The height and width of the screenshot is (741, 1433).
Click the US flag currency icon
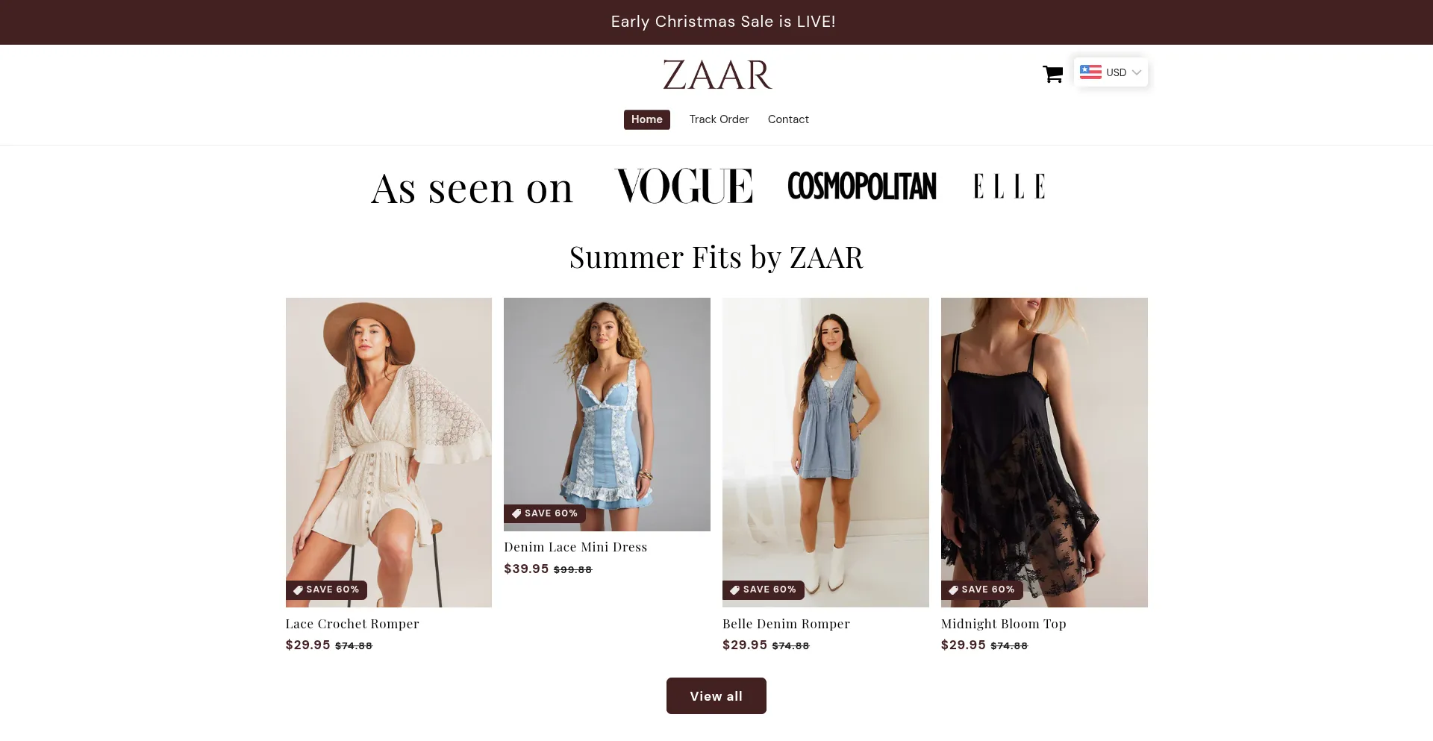pyautogui.click(x=1090, y=72)
